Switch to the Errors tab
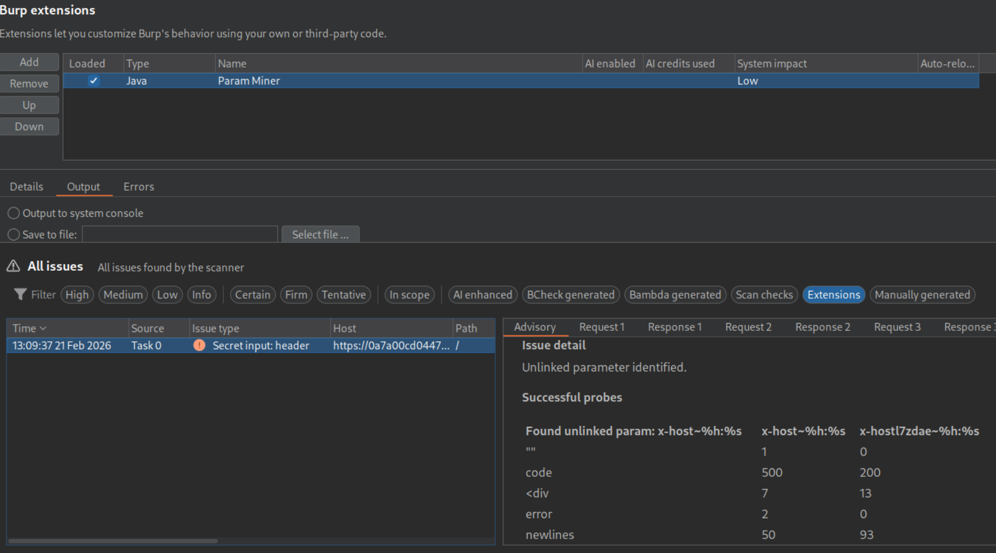 [x=139, y=187]
